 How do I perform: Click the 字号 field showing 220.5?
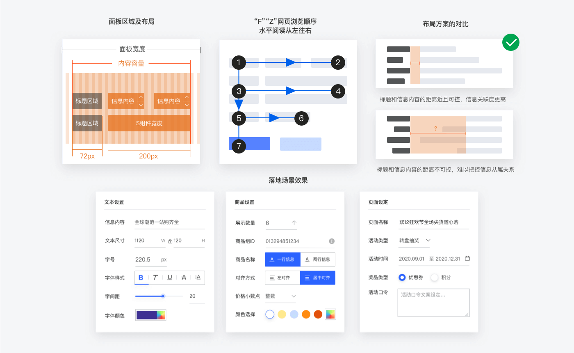click(x=151, y=259)
